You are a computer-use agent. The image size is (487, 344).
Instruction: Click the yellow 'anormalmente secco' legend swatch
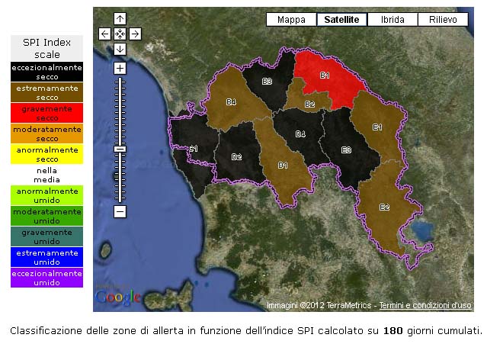click(x=46, y=155)
